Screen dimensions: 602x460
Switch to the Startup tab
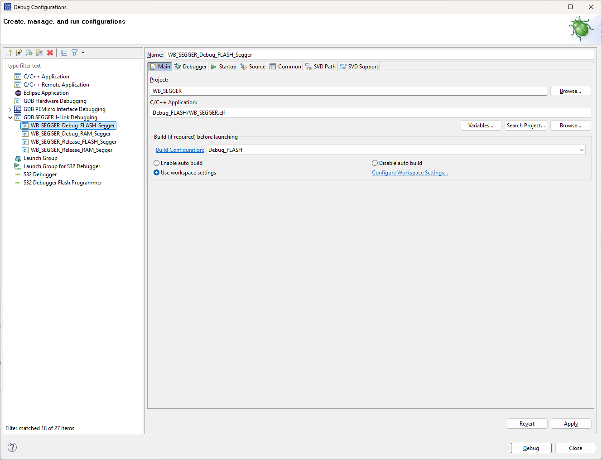point(223,67)
